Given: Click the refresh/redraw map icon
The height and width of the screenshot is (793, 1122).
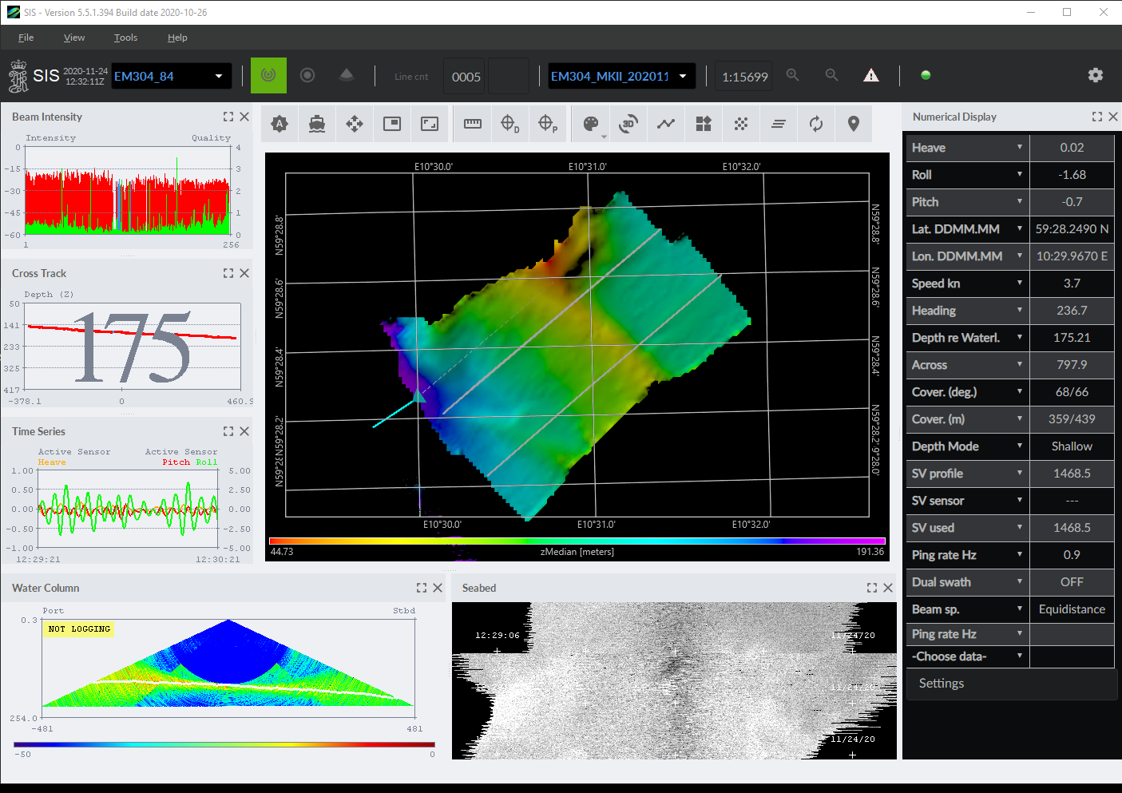Looking at the screenshot, I should [x=815, y=124].
